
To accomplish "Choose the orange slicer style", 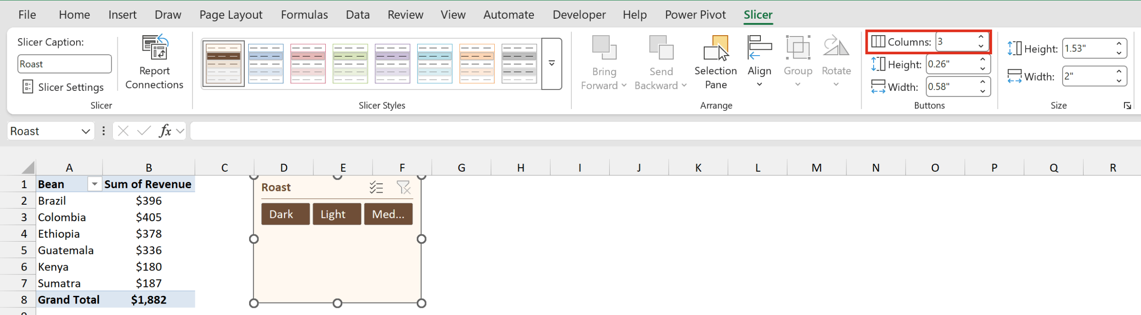I will point(477,64).
